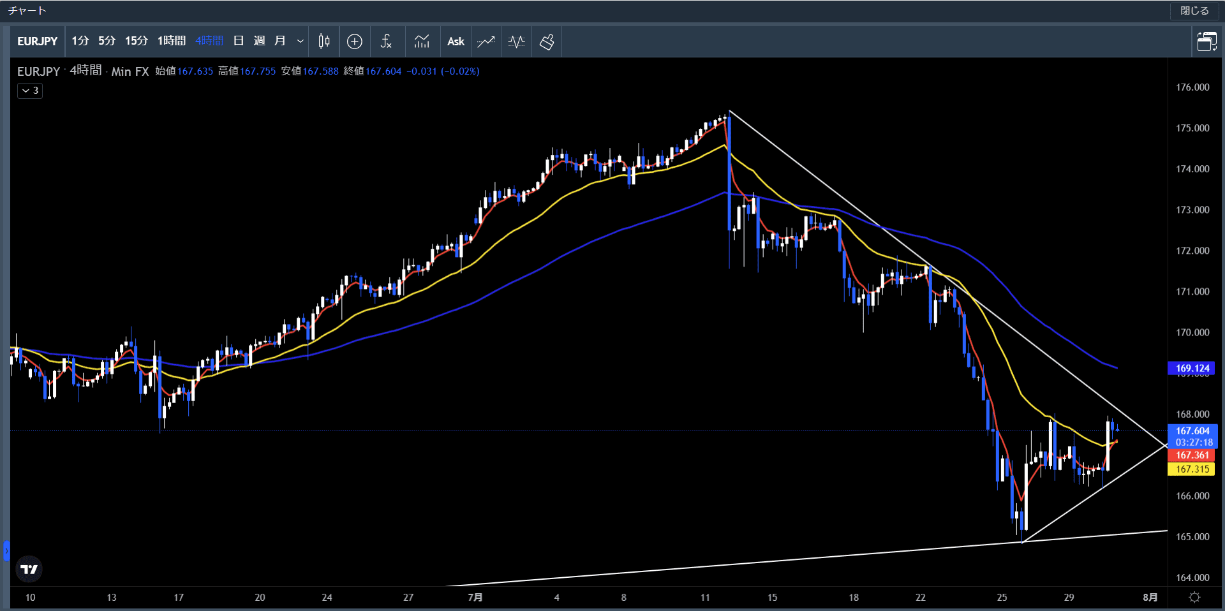
Task: Open the candlestick chart style selector
Action: click(x=324, y=41)
